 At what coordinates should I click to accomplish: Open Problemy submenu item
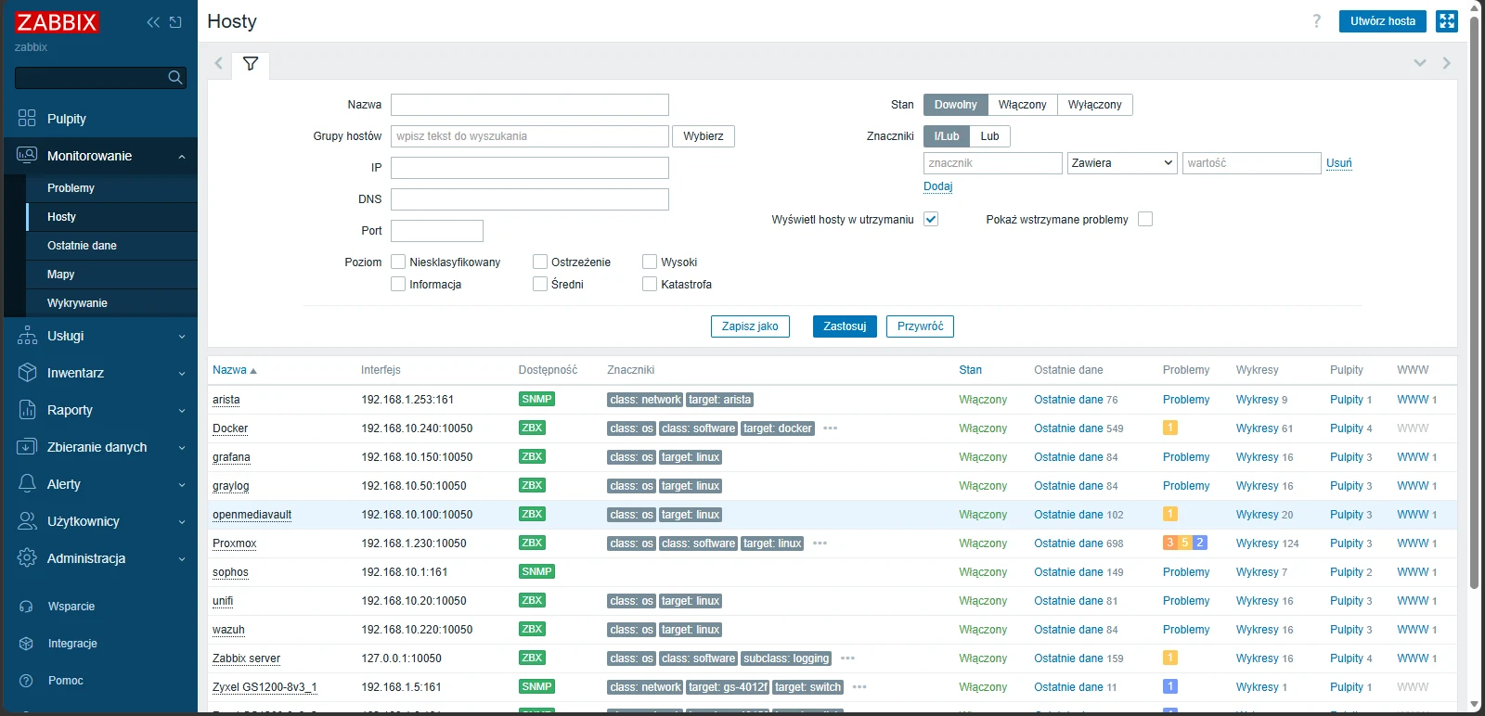tap(112, 188)
